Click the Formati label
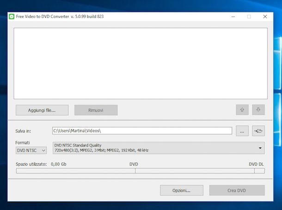 pos(23,143)
